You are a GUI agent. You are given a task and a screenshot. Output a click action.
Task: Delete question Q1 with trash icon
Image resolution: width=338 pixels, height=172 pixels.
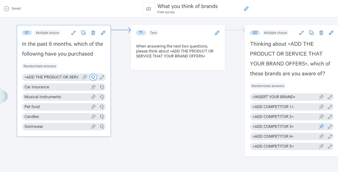(x=93, y=33)
